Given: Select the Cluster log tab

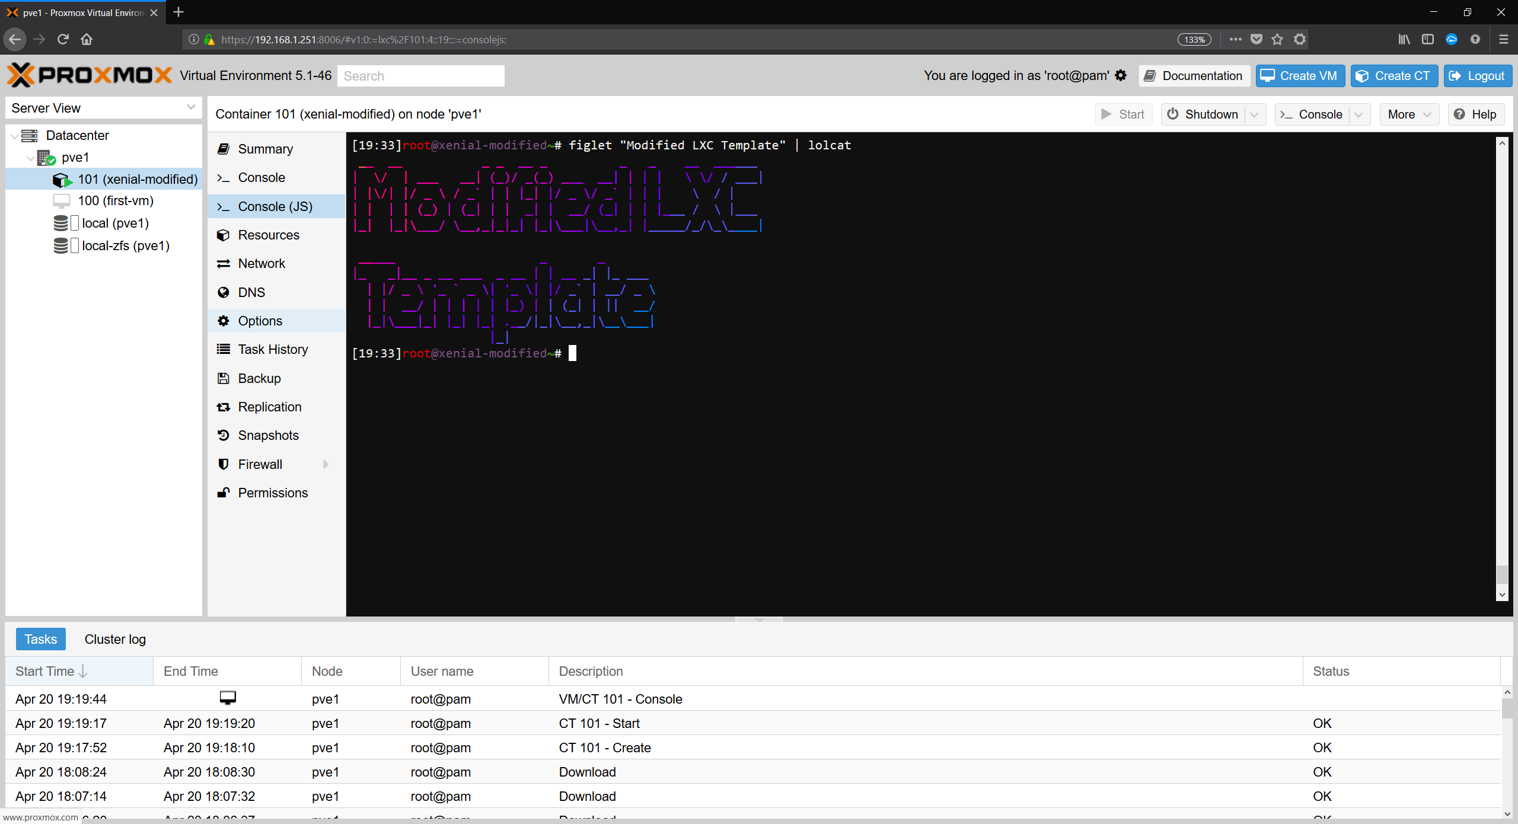Looking at the screenshot, I should (114, 639).
